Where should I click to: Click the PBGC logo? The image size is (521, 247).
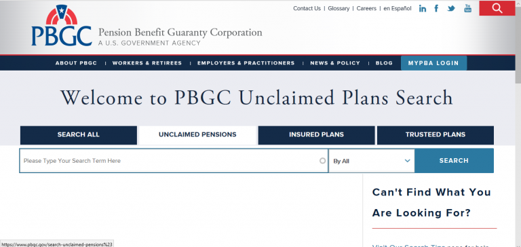62,26
